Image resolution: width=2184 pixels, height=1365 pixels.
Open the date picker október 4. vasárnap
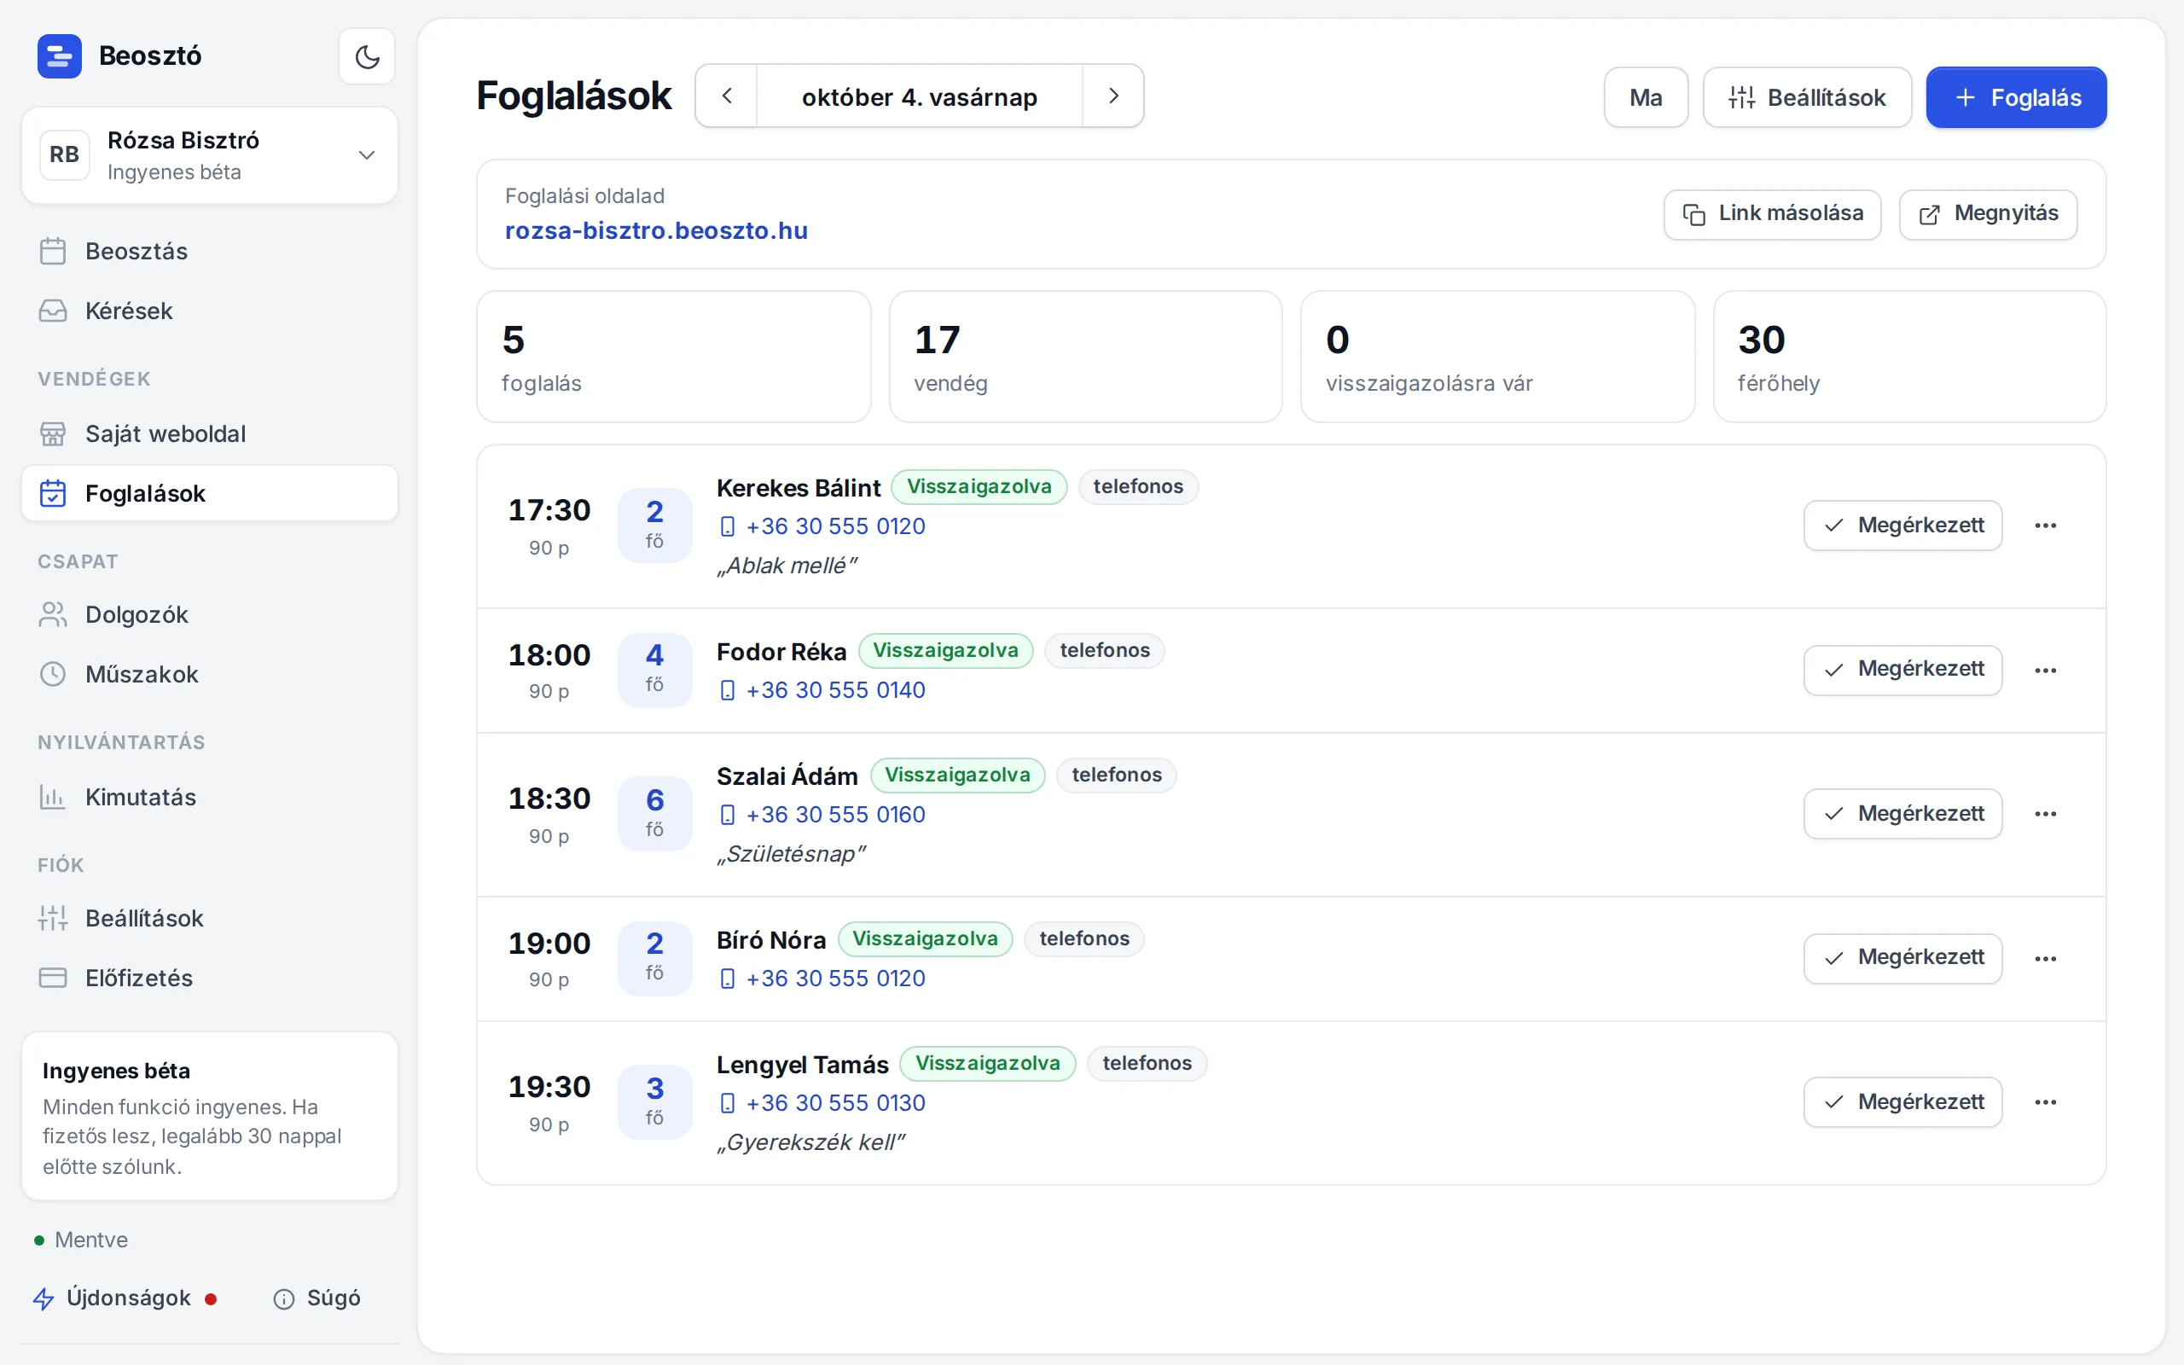pyautogui.click(x=920, y=96)
